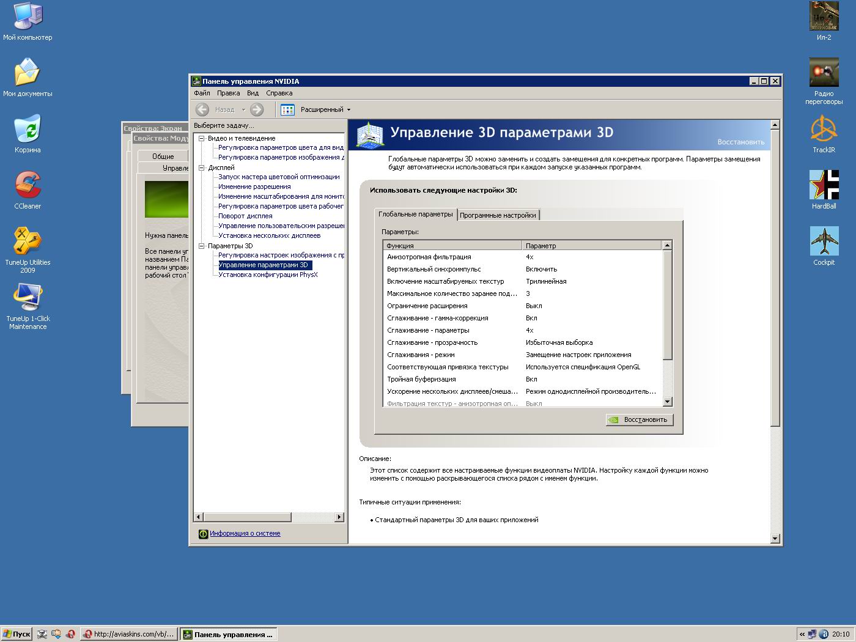
Task: Click the Функция column header
Action: (x=453, y=245)
